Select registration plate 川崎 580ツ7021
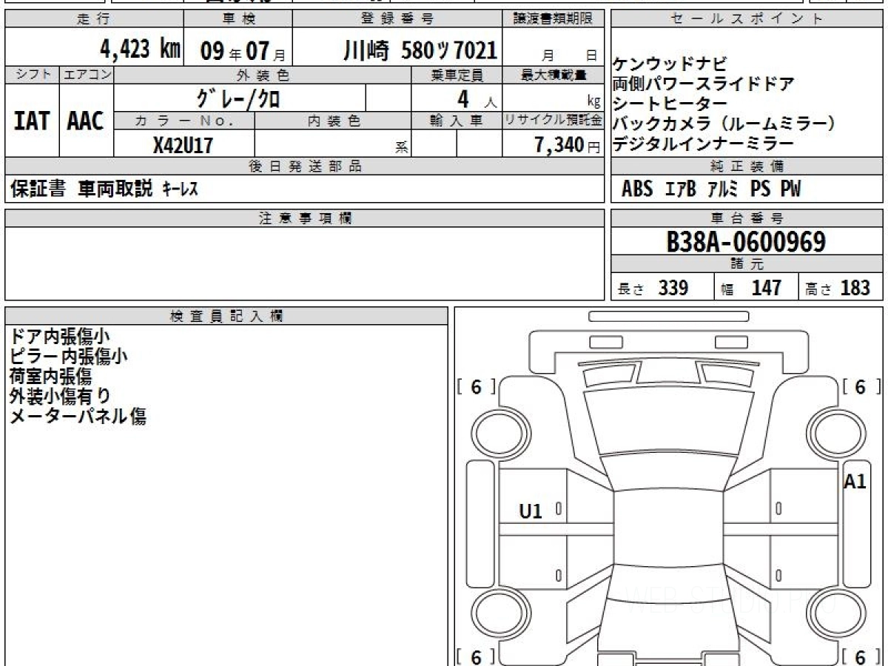The height and width of the screenshot is (666, 888). pyautogui.click(x=420, y=50)
